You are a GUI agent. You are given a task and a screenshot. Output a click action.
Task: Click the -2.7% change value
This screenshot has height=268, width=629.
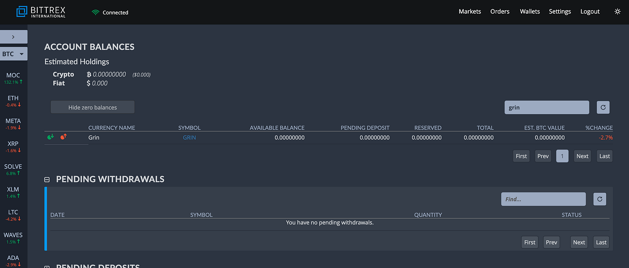pyautogui.click(x=606, y=137)
